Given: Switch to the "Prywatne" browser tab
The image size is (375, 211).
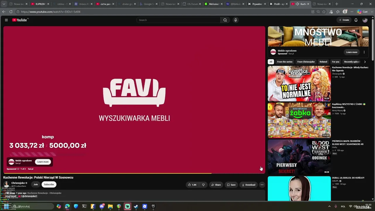Looking at the screenshot, I should [x=257, y=4].
